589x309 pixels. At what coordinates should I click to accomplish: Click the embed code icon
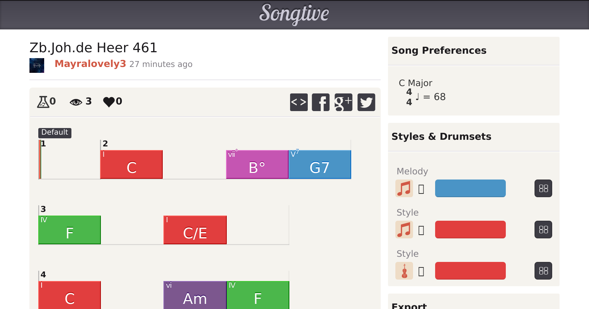point(299,102)
